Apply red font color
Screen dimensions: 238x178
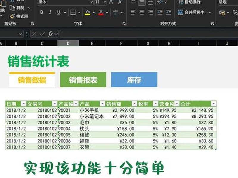(x=101, y=12)
